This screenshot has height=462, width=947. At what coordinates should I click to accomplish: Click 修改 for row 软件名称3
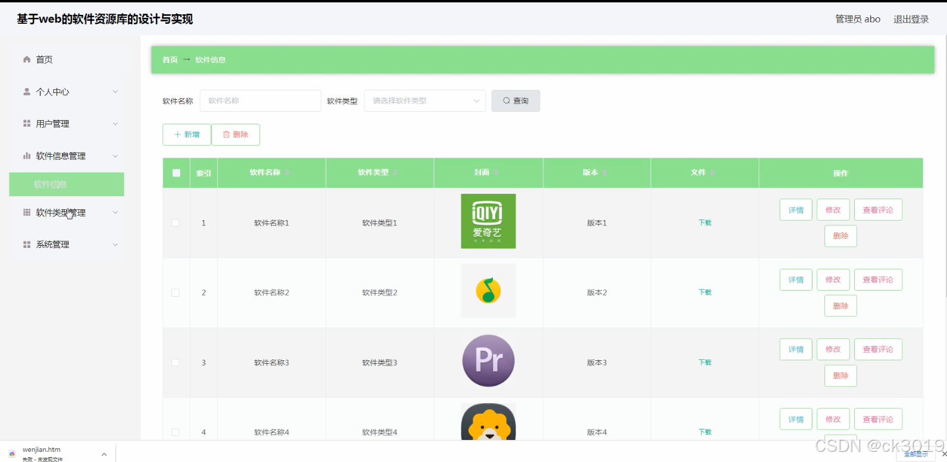tap(833, 349)
